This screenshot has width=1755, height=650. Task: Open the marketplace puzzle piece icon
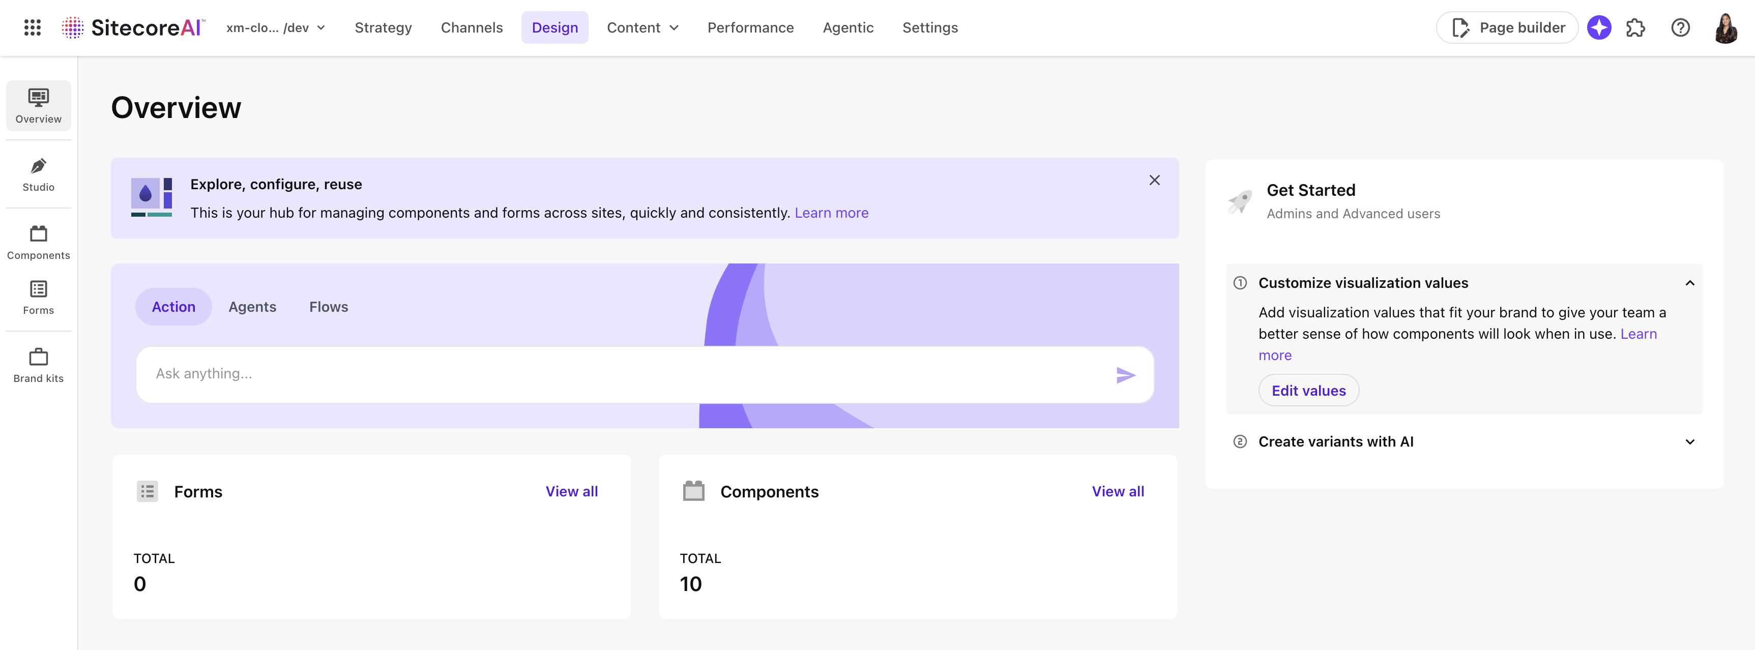click(1636, 27)
